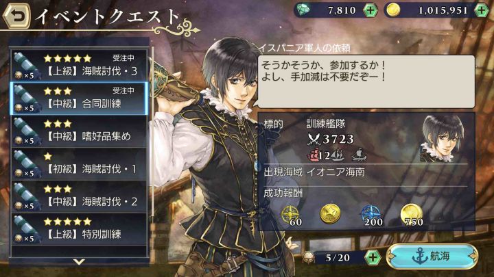Click the quest list scrollbar
Screen dimensions: 494x277
point(153,132)
